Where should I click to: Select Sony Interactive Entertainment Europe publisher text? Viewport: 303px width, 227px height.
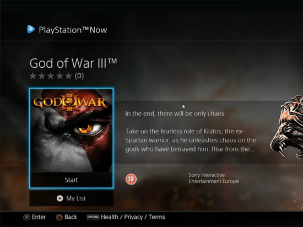click(214, 178)
